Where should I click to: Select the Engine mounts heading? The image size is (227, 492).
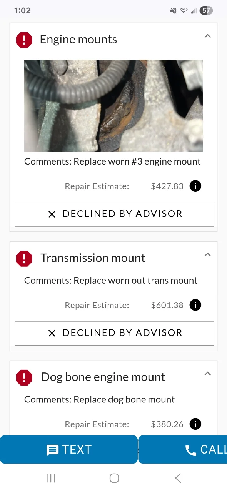coord(78,39)
